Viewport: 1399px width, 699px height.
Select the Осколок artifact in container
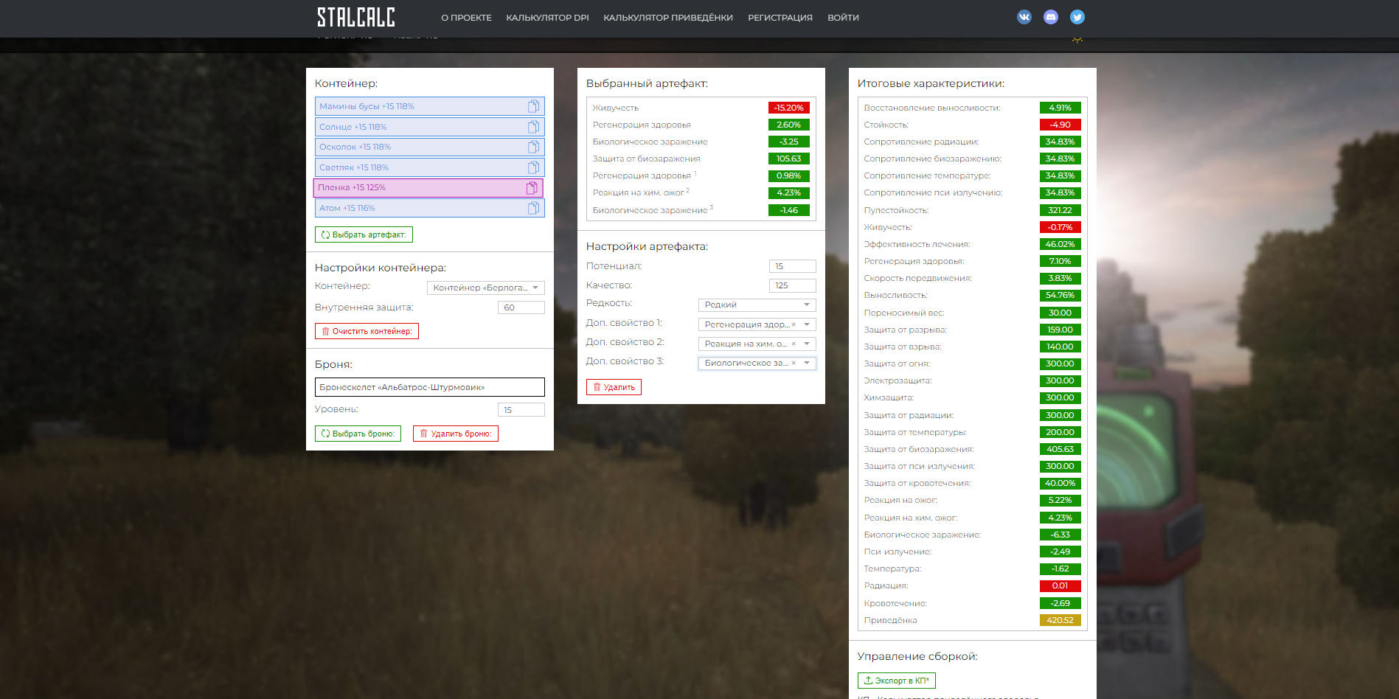420,147
